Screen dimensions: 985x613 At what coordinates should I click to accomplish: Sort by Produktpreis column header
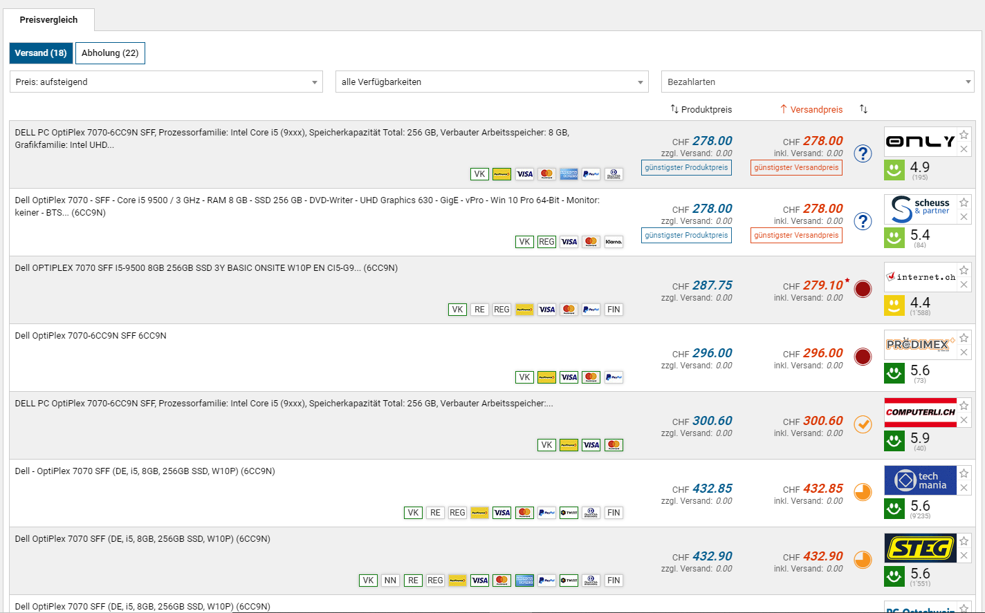(x=701, y=109)
